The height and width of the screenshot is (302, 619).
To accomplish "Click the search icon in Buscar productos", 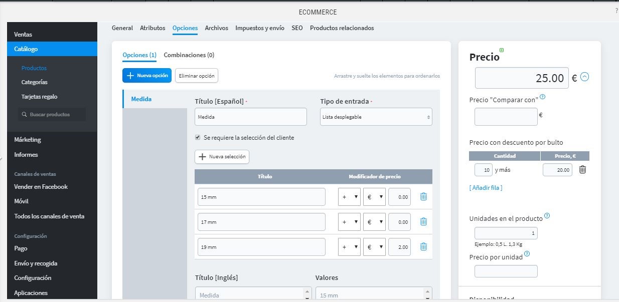I will [24, 115].
